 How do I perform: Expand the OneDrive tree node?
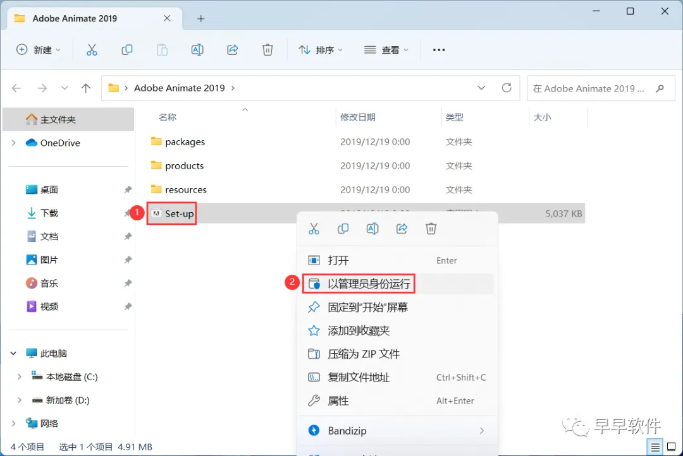[x=13, y=143]
